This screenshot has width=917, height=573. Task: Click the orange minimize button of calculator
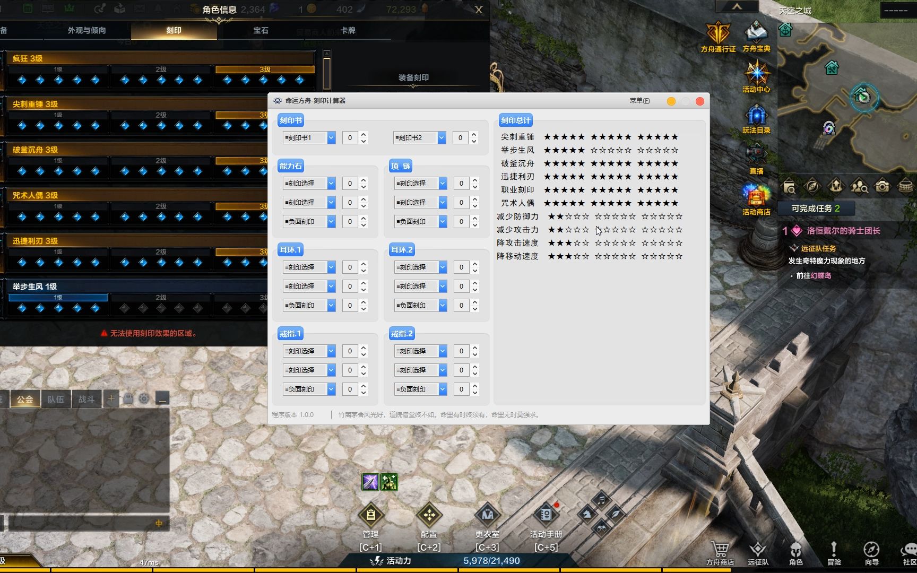click(x=671, y=101)
